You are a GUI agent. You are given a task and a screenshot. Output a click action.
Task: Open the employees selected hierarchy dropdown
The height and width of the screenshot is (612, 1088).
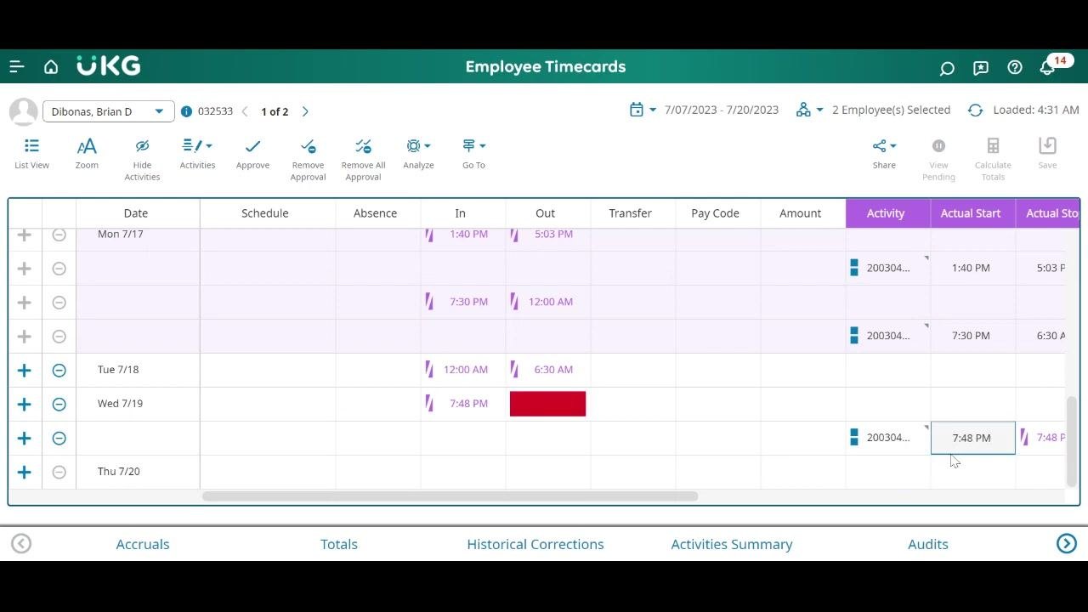click(x=809, y=110)
